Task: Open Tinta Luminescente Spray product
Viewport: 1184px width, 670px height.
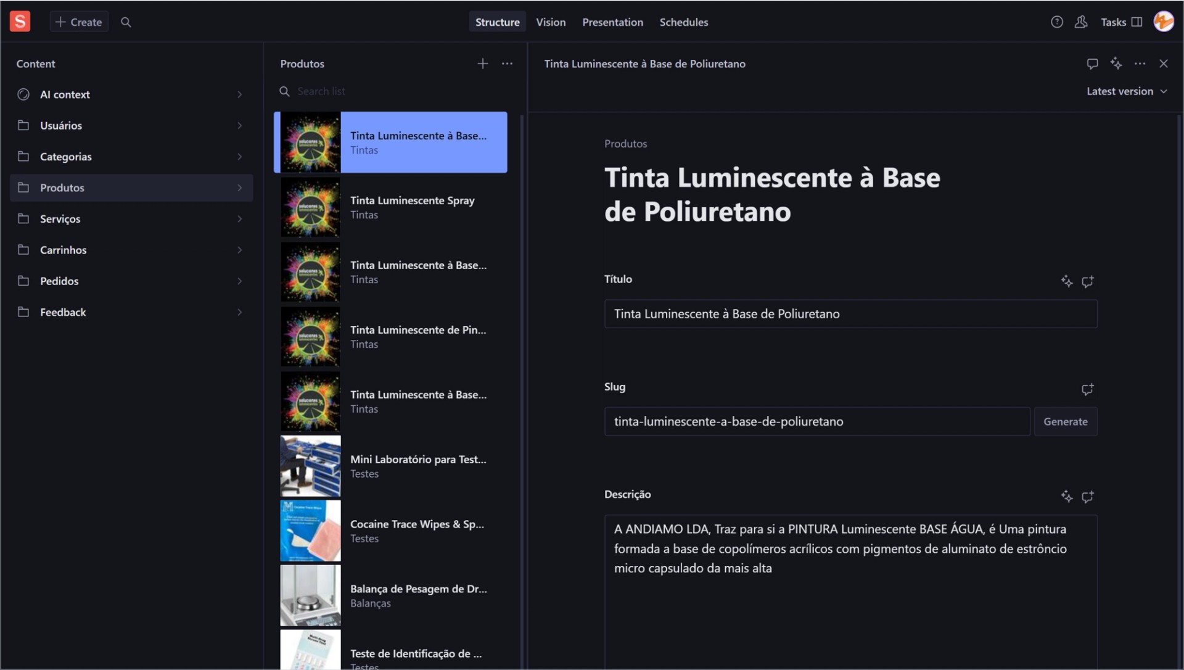Action: (x=390, y=207)
